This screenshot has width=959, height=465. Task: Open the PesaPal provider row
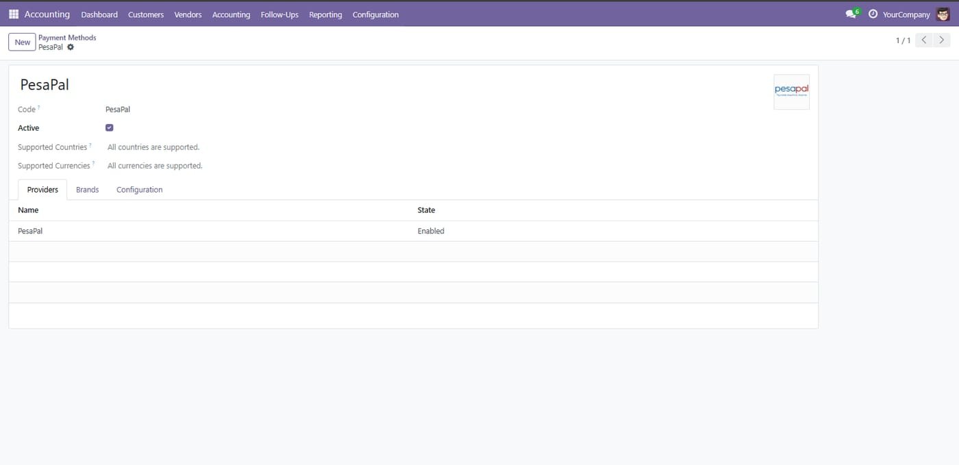413,231
